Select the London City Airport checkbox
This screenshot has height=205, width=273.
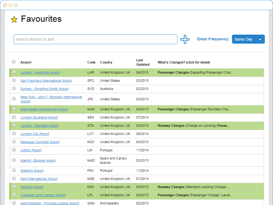click(14, 133)
